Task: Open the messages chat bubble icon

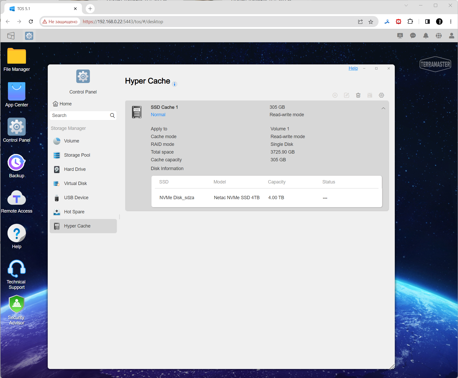Action: (413, 36)
